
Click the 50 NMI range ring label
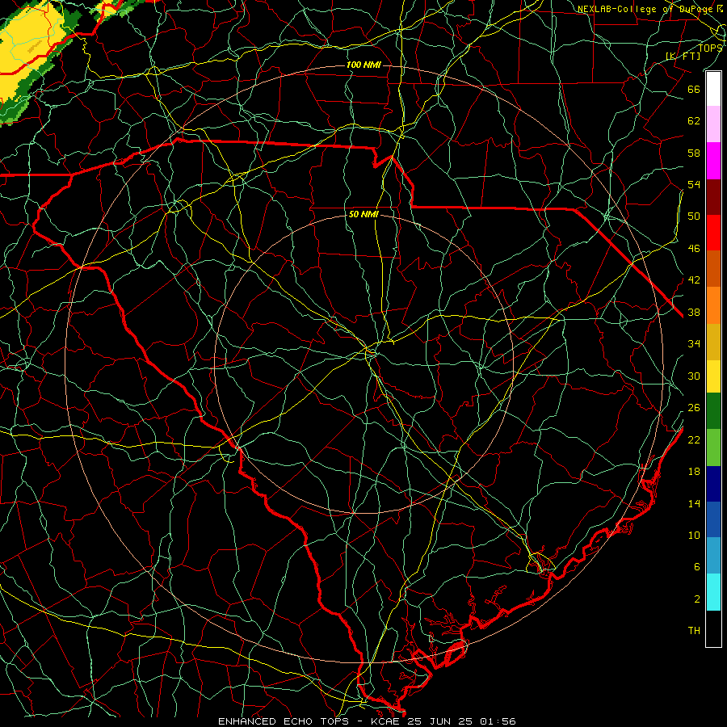[x=363, y=214]
